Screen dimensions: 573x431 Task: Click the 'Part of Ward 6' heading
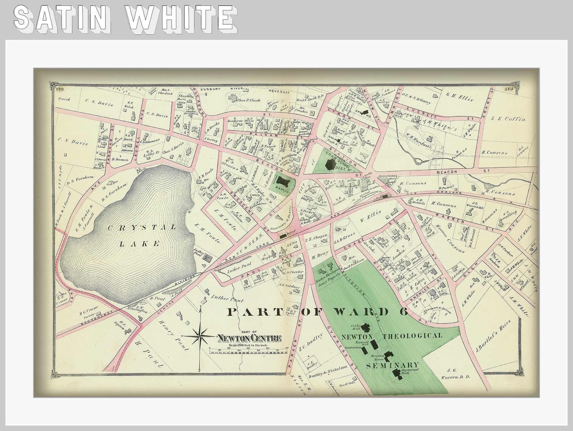pyautogui.click(x=317, y=312)
